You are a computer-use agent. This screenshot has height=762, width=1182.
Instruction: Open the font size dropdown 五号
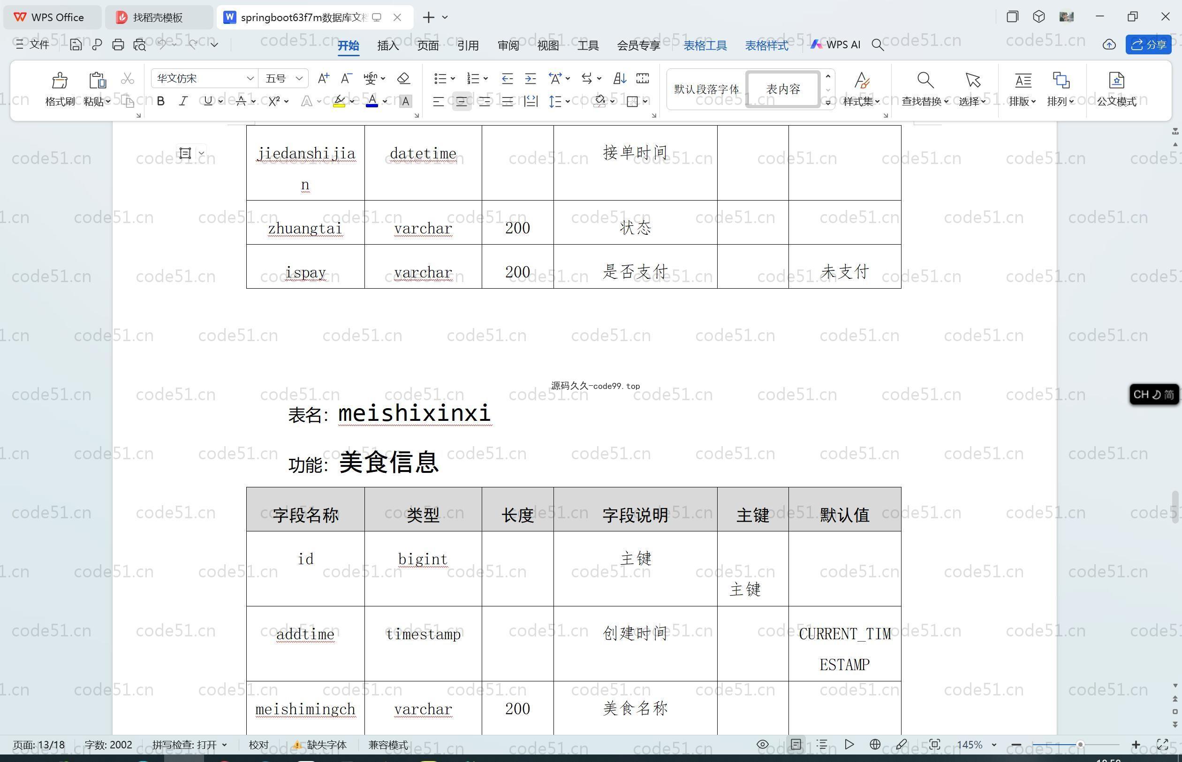[299, 78]
